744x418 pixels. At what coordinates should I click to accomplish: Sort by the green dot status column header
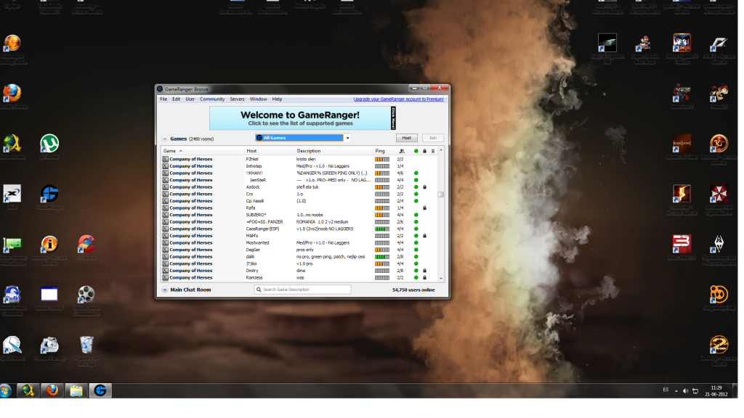pos(416,151)
